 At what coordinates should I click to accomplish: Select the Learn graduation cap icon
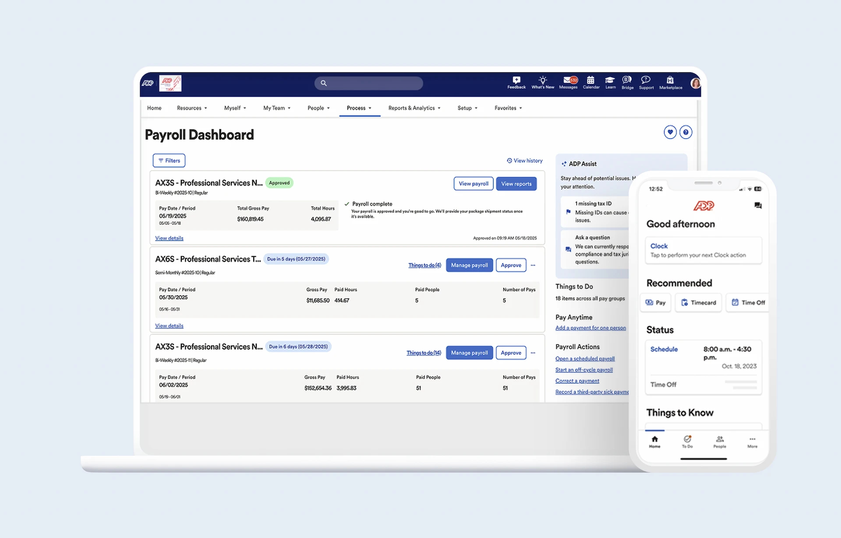coord(610,83)
